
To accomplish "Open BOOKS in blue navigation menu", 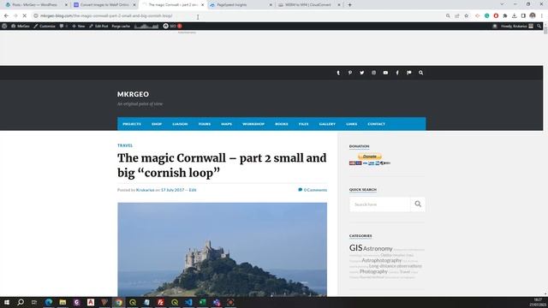I will pyautogui.click(x=282, y=124).
